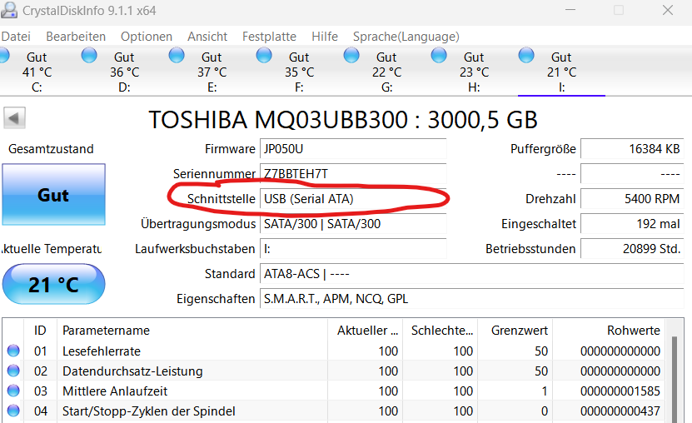692x423 pixels.
Task: Click the Seriennummer field Z7BBTEH7T
Action: click(x=353, y=174)
